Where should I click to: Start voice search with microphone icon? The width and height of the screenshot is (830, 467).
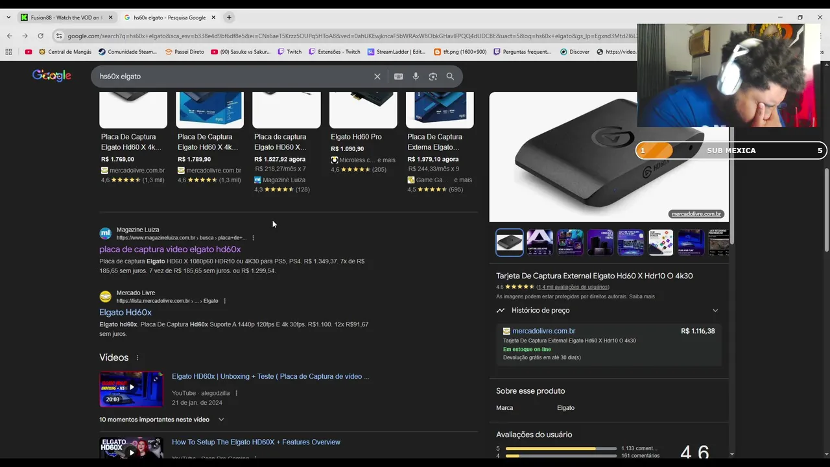416,77
